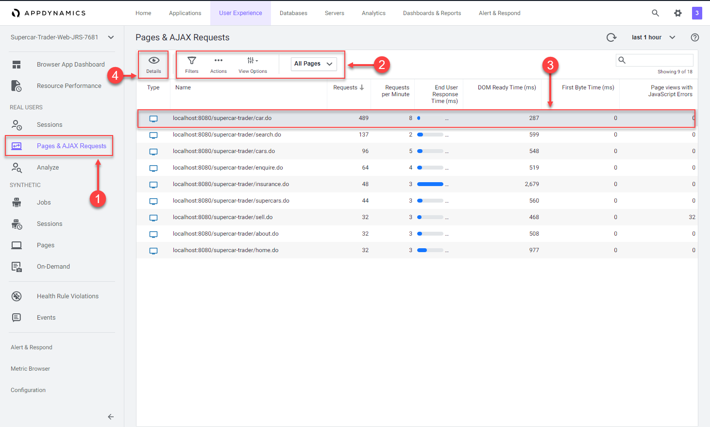Image resolution: width=710 pixels, height=427 pixels.
Task: Click the AppDynamics logo
Action: (x=49, y=13)
